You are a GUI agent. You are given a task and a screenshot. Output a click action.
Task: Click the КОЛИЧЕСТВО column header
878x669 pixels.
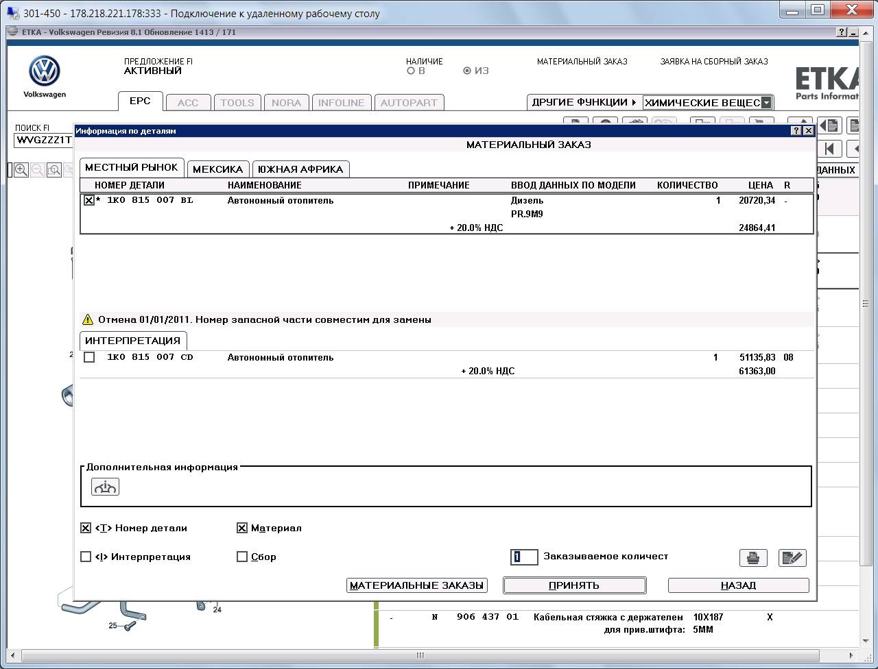(687, 185)
